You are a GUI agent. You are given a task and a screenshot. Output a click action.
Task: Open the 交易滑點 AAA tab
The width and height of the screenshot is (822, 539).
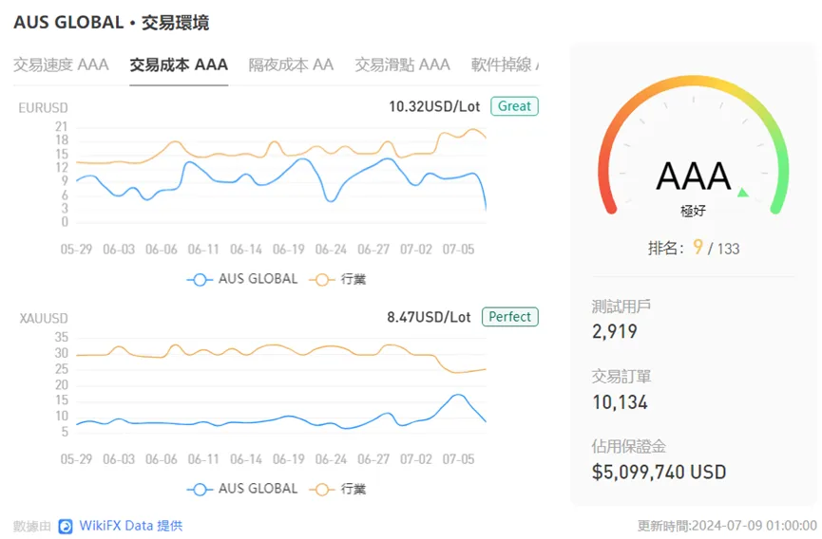click(403, 65)
